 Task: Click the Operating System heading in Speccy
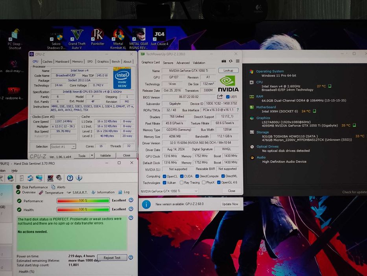[270, 71]
